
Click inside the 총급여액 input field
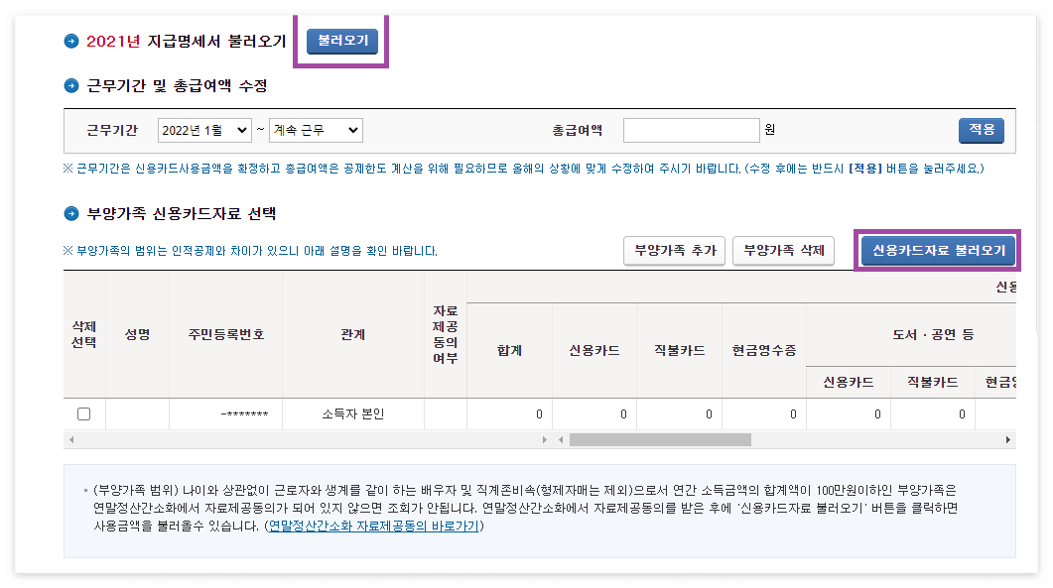click(692, 130)
